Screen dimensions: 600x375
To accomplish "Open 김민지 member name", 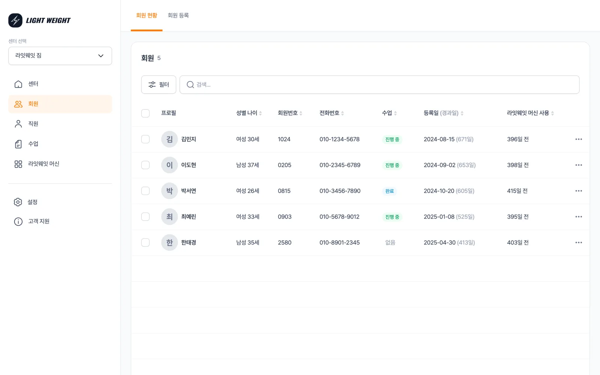I will 189,139.
